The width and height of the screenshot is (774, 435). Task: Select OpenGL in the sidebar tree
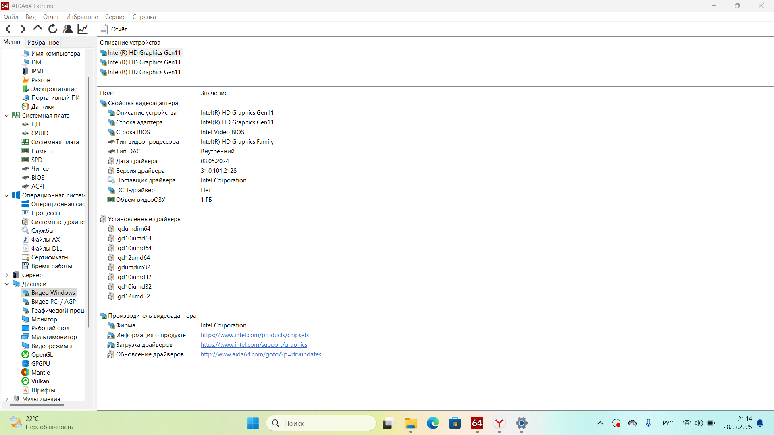[42, 355]
